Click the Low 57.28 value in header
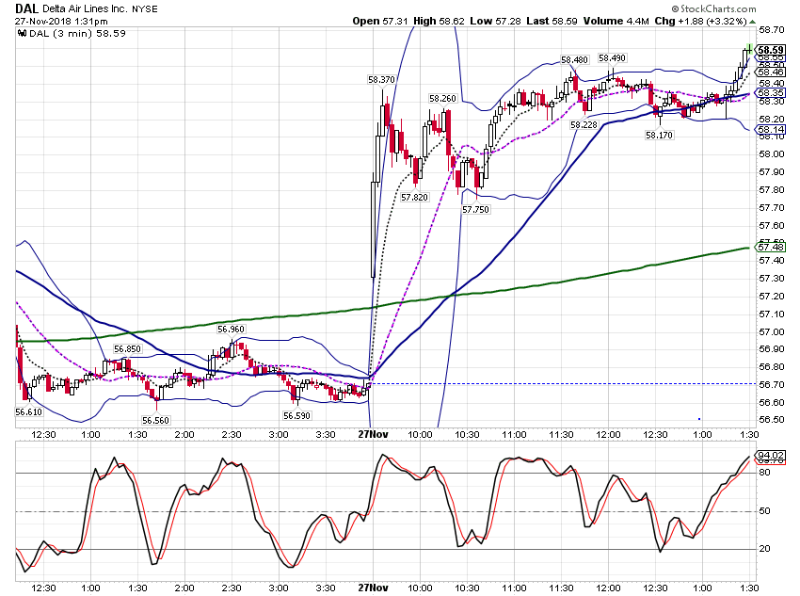800x596 pixels. pyautogui.click(x=496, y=21)
